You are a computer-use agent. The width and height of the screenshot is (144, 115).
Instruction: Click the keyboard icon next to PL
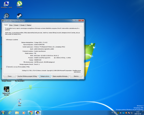click(x=115, y=113)
